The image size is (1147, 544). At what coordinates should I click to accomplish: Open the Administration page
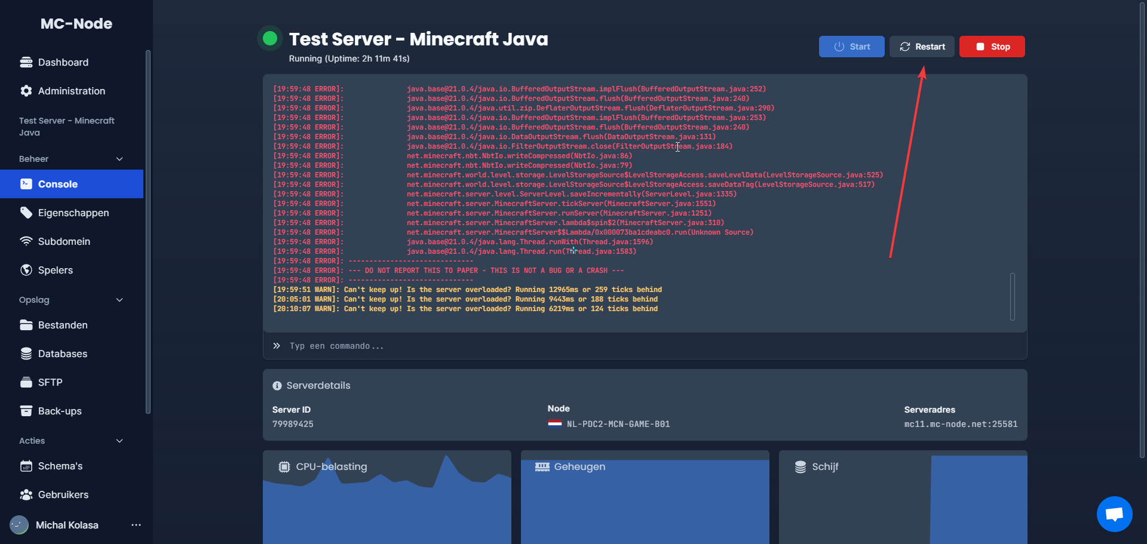point(72,91)
